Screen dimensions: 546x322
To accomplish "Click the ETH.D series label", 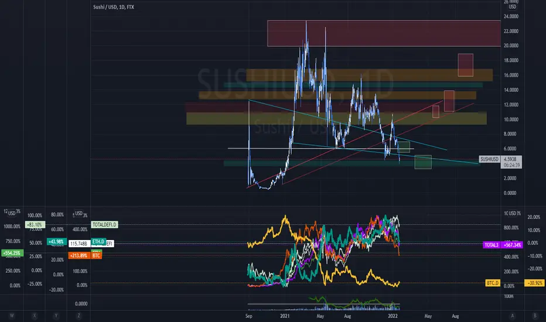I will pos(98,241).
